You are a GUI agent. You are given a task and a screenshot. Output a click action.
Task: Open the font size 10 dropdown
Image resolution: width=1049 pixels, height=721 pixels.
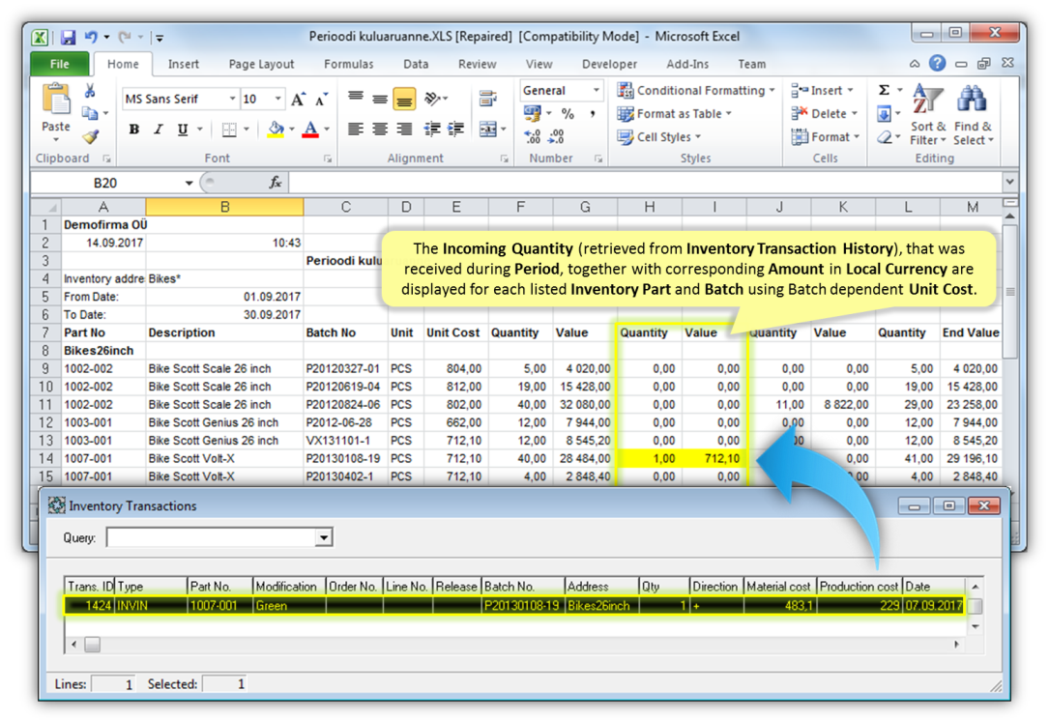pos(277,99)
